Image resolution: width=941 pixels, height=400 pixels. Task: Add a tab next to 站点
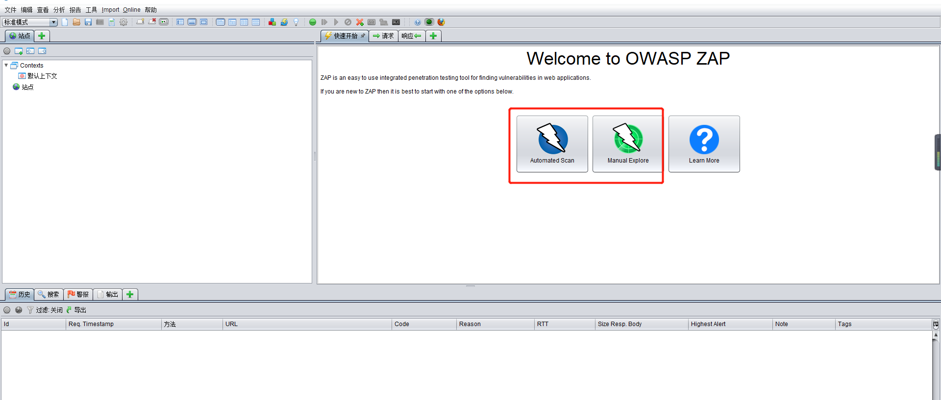[42, 36]
